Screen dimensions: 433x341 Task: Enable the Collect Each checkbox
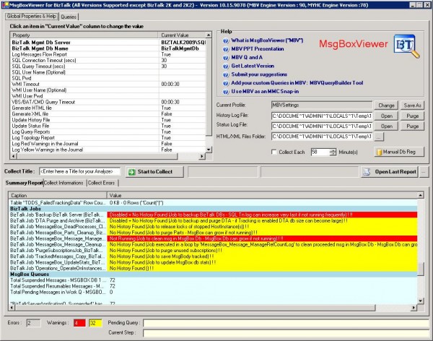tap(274, 152)
